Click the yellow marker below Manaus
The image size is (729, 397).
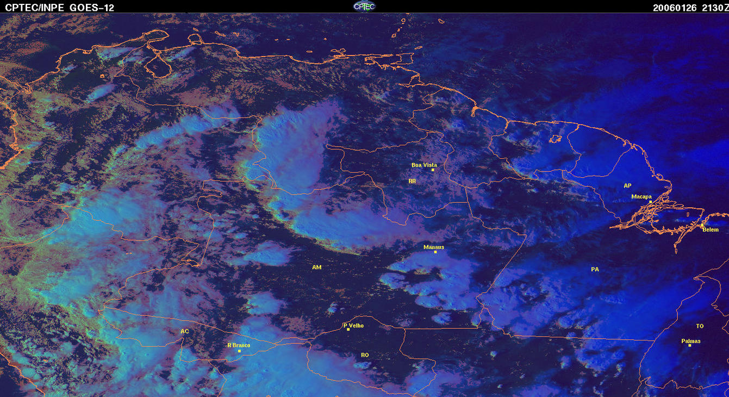(435, 252)
